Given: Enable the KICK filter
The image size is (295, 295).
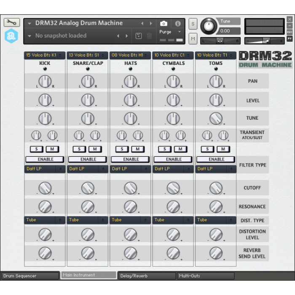Looking at the screenshot, I should (45, 159).
